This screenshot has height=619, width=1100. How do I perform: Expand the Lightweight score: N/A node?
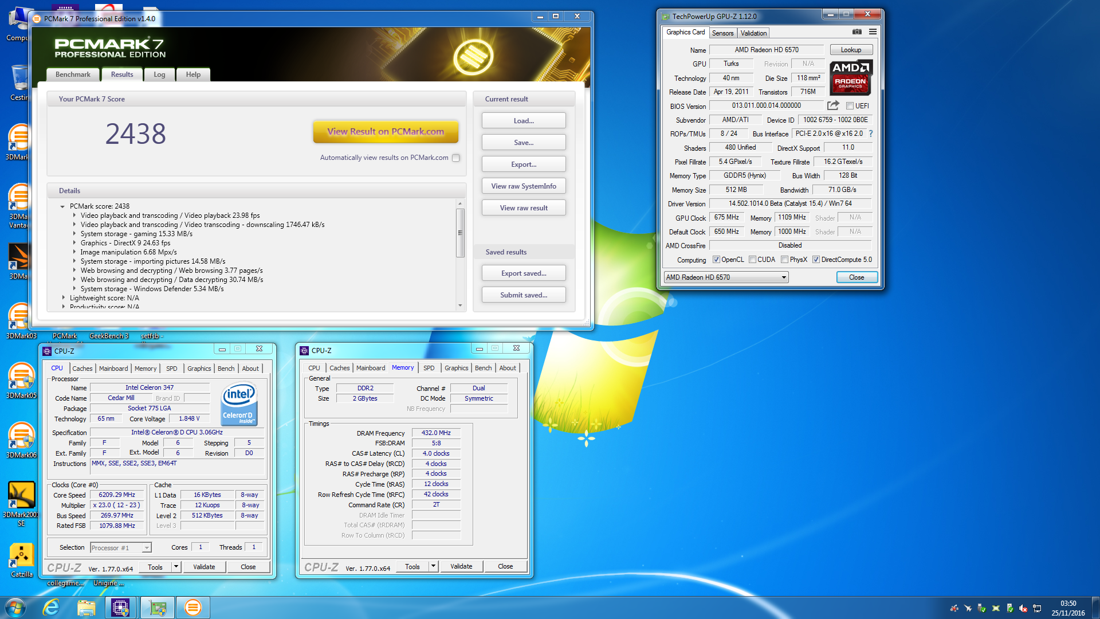point(63,298)
